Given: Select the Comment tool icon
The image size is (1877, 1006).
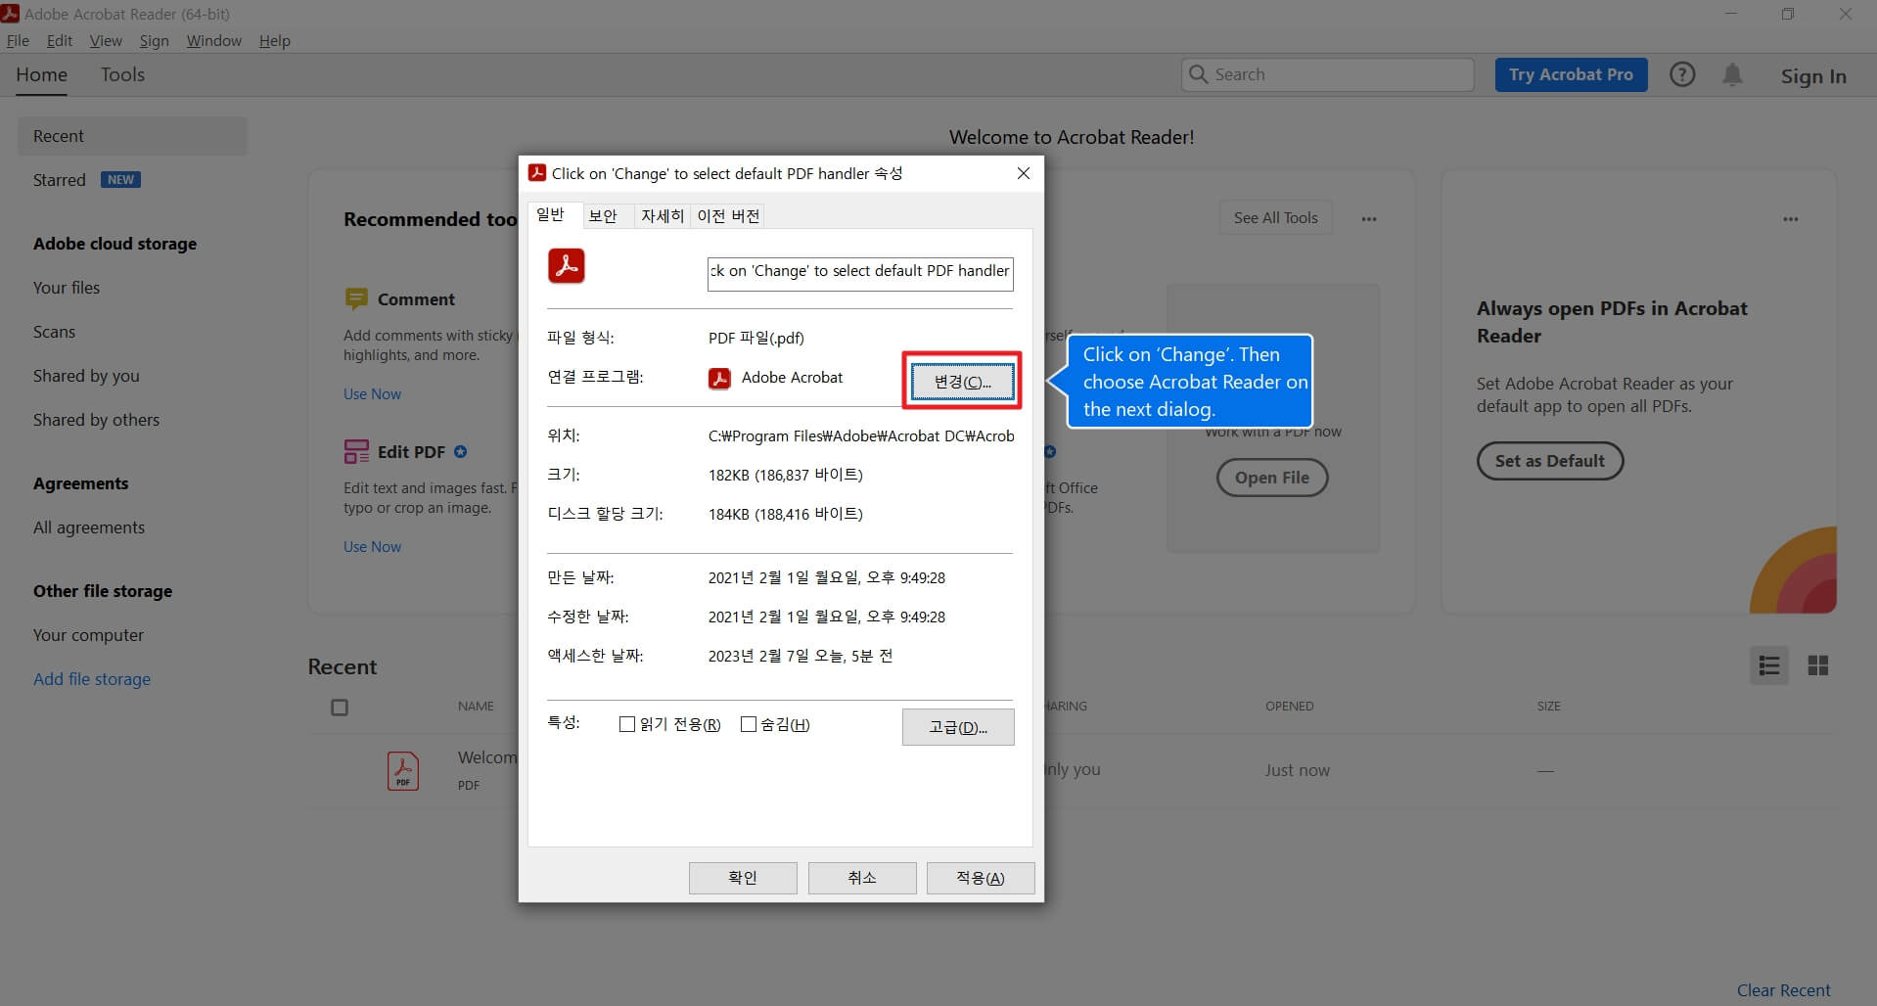Looking at the screenshot, I should tap(356, 298).
